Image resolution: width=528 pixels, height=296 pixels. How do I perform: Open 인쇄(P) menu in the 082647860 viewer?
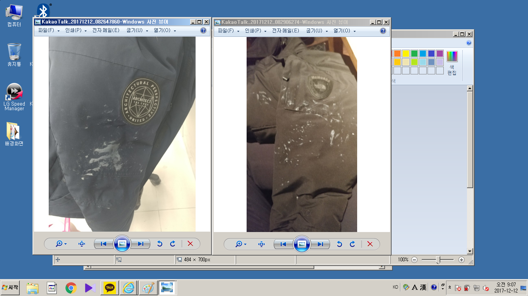pos(75,31)
